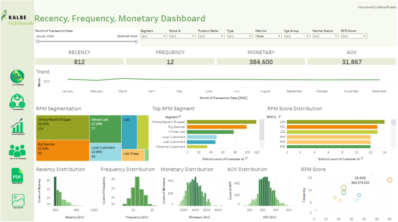
Task: Click the Download PDF icon
Action: coord(17,177)
